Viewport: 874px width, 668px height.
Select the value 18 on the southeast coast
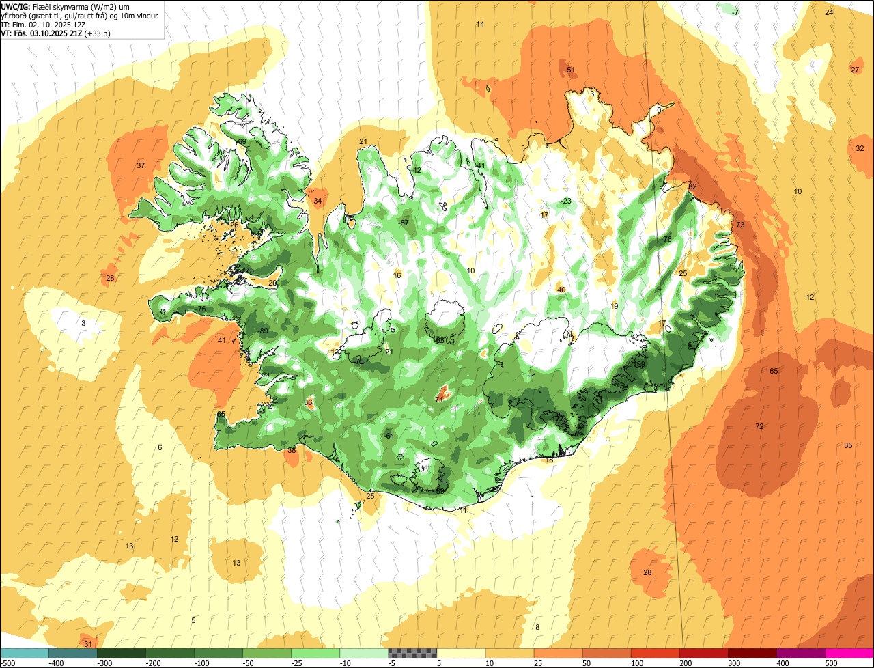click(x=549, y=460)
